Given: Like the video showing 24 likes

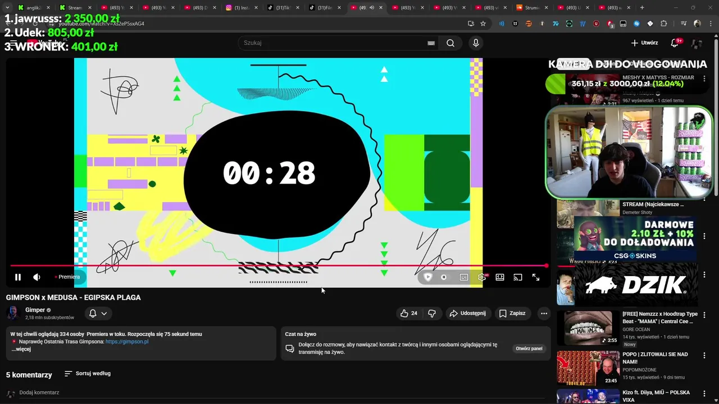Looking at the screenshot, I should coord(408,314).
